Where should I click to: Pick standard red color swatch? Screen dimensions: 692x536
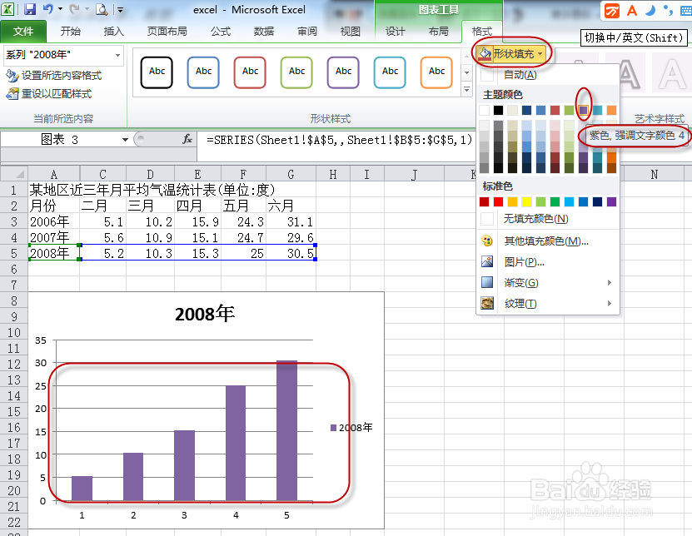click(498, 201)
